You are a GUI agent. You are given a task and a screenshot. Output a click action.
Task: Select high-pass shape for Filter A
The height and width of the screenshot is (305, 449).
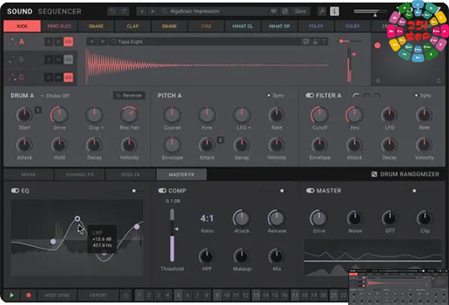click(356, 95)
